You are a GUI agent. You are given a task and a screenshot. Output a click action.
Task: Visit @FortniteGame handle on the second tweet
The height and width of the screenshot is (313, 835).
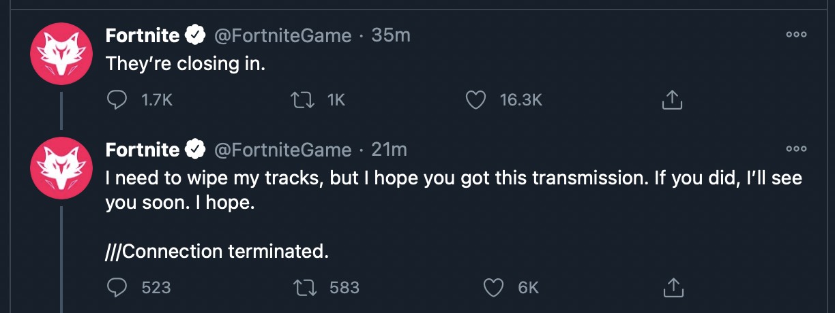click(x=282, y=149)
